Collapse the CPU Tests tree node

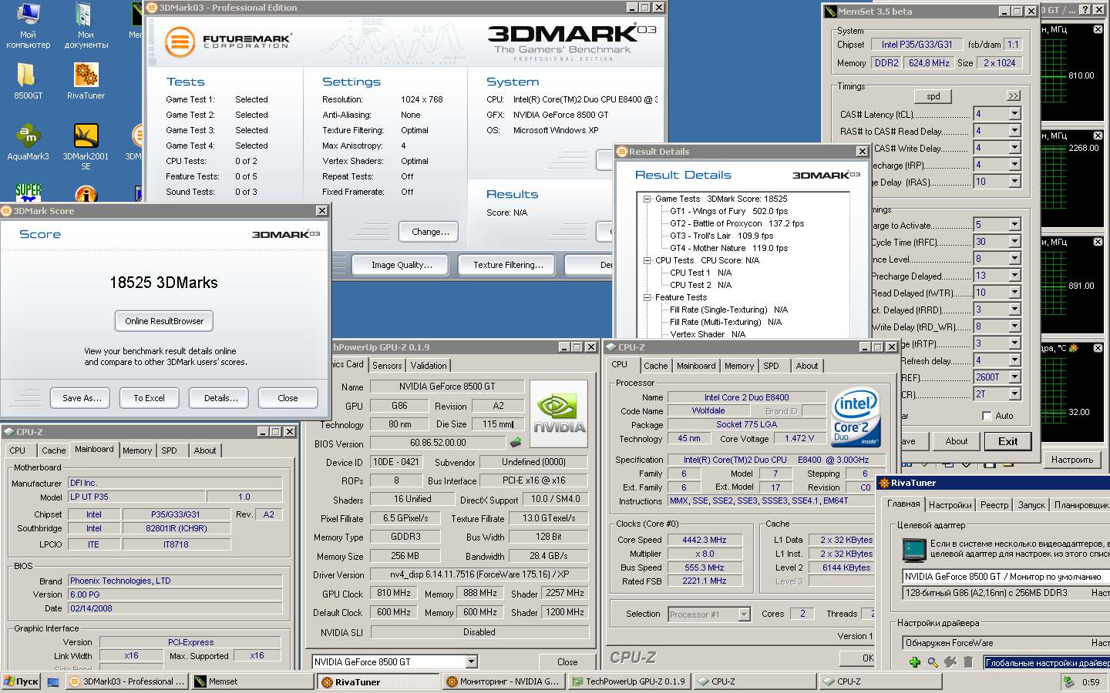647,260
